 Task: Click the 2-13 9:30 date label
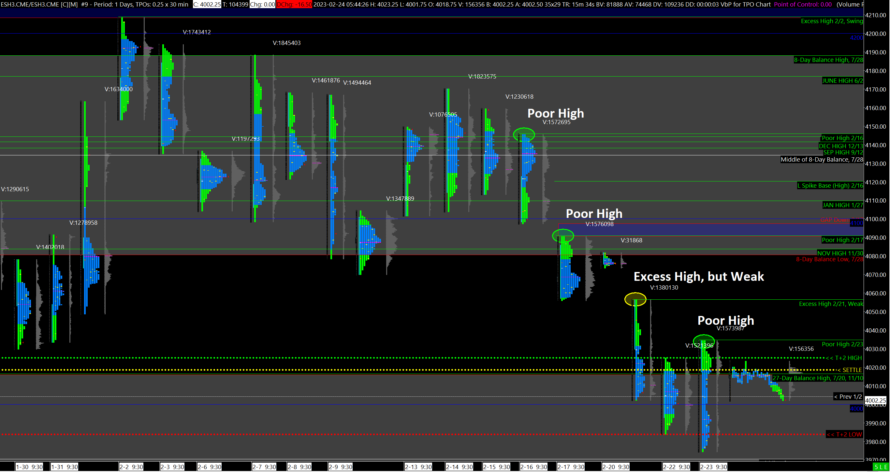coord(418,467)
